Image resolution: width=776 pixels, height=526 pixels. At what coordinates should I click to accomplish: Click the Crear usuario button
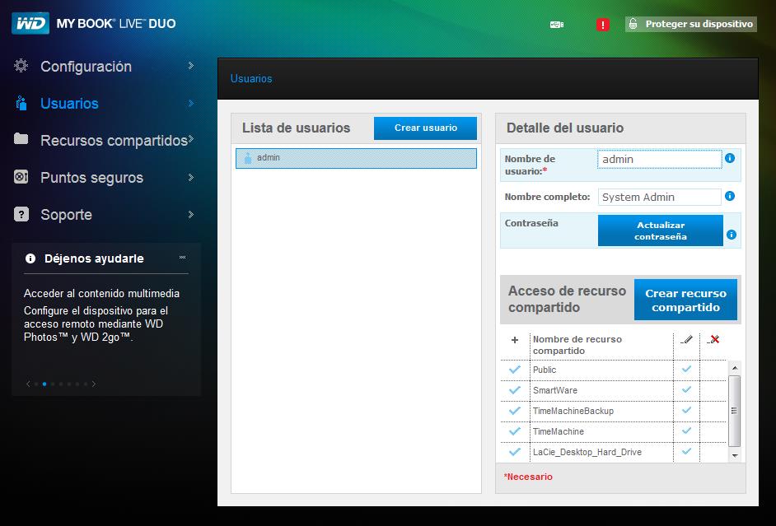click(425, 128)
